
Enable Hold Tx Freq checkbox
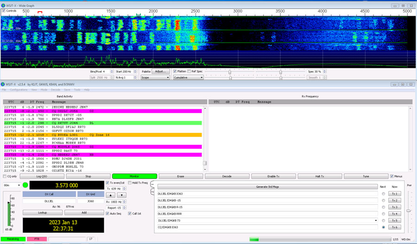click(130, 182)
